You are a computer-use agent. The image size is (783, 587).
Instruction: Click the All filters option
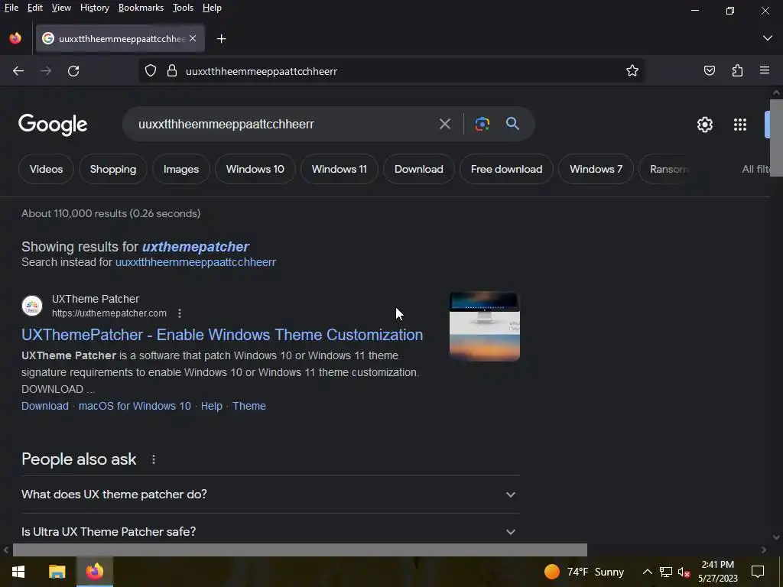point(755,169)
